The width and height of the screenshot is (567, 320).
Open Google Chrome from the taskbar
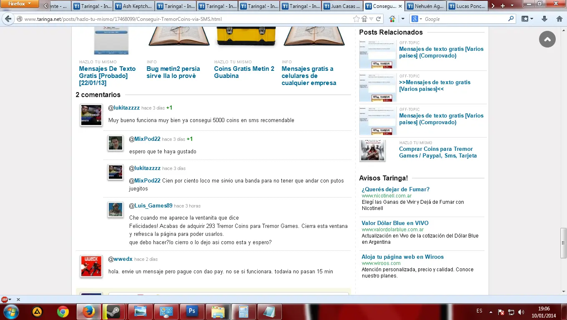[63, 311]
